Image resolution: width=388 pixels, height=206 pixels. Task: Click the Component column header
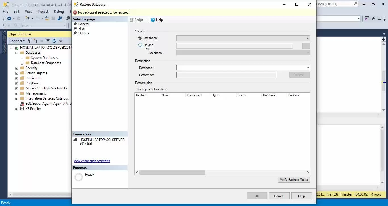pyautogui.click(x=198, y=95)
